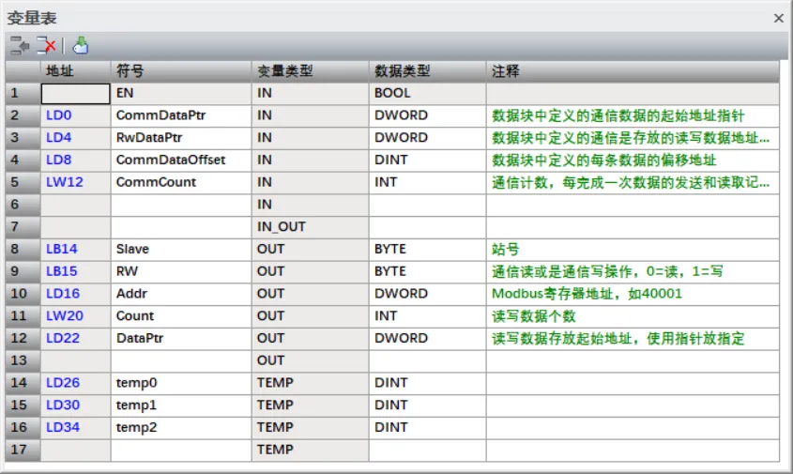Click the empty address field in row 1
Image resolution: width=793 pixels, height=474 pixels.
[x=75, y=94]
